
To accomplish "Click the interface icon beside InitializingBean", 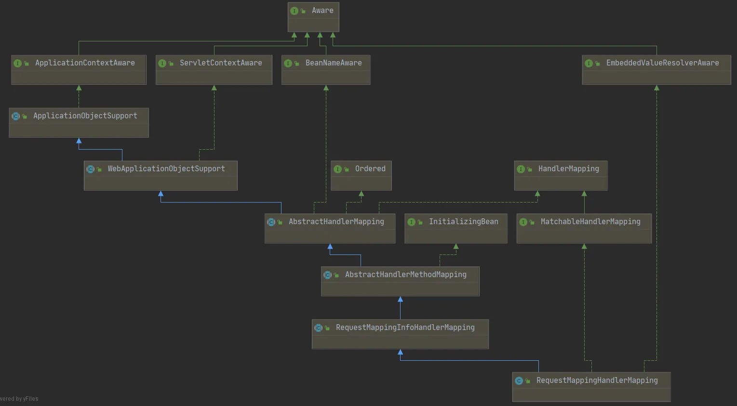I will (411, 222).
